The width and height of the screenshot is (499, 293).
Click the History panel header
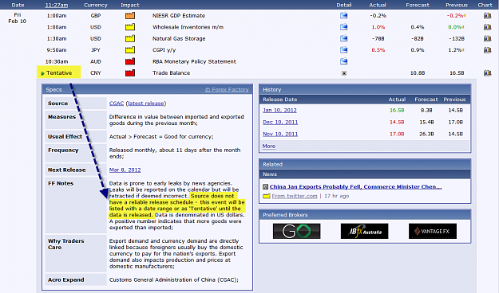(365, 89)
